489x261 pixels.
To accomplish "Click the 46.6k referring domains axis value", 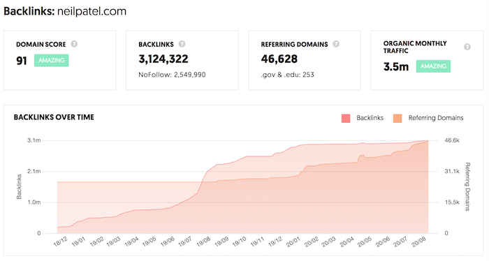I will (452, 140).
